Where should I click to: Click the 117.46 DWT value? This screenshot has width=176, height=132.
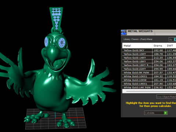[171, 50]
